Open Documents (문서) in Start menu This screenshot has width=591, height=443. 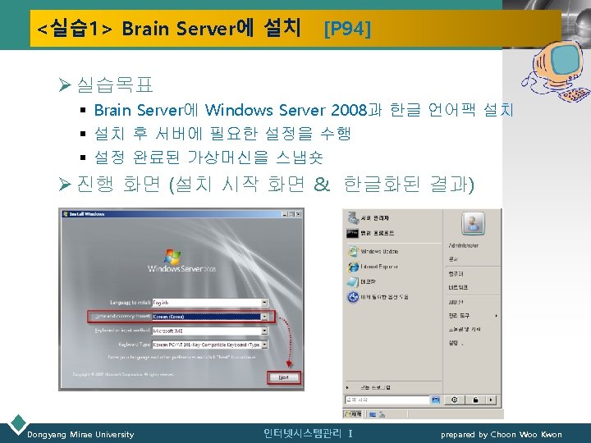[453, 259]
